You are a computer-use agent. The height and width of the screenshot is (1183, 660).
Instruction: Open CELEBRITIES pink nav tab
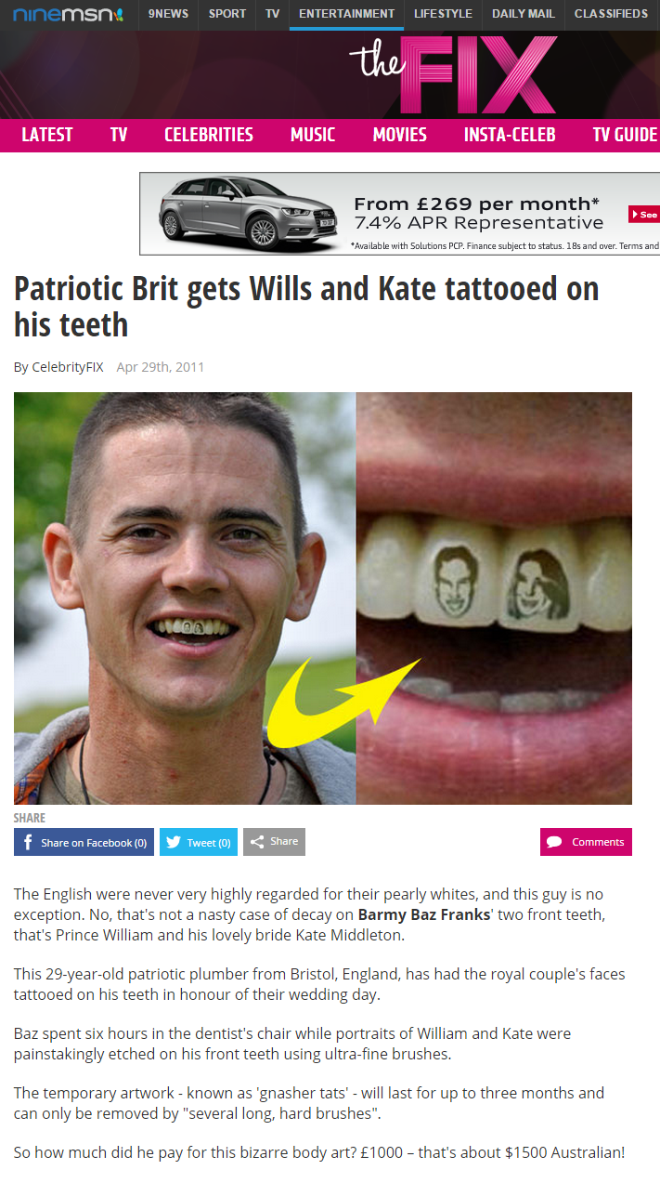pos(209,135)
